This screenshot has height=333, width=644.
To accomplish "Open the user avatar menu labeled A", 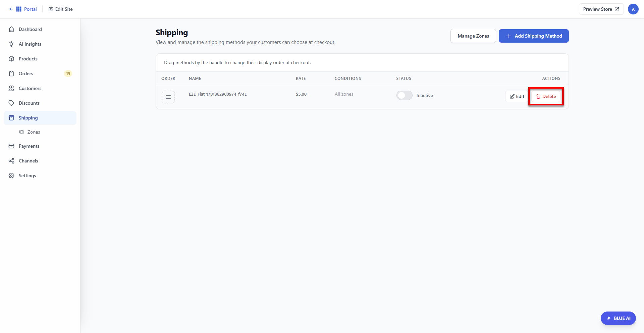I will (633, 9).
